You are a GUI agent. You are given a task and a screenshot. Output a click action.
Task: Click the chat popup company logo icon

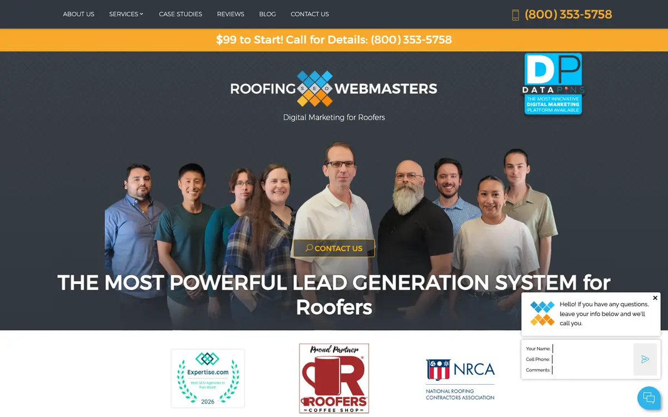[x=542, y=314]
